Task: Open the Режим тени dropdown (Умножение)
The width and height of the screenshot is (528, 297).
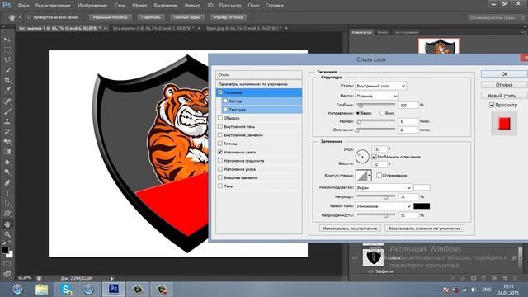Action: [x=383, y=206]
